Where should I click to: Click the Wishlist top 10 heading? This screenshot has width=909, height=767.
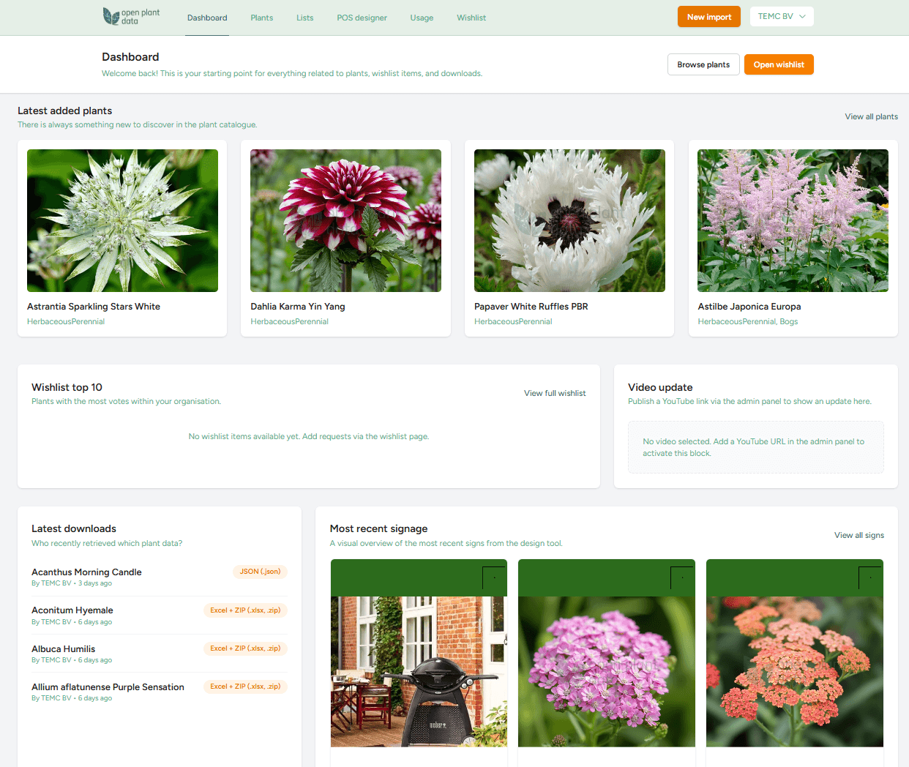[x=67, y=387]
